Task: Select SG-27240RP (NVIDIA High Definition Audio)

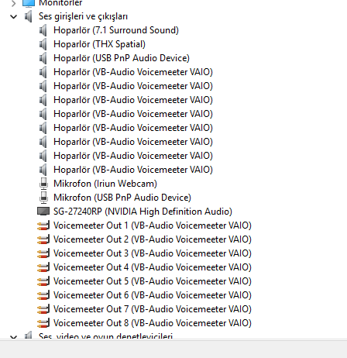Action: [x=143, y=212]
